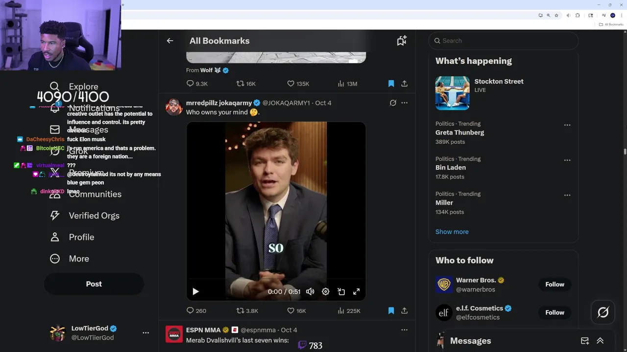Open more options on ESPN MMA post
The image size is (627, 352).
pos(404,330)
